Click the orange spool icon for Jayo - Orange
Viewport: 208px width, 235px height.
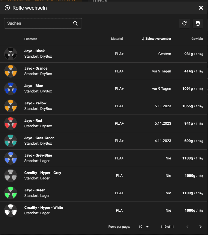tap(11, 71)
